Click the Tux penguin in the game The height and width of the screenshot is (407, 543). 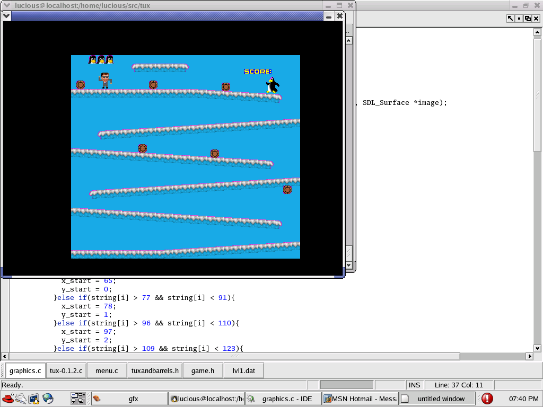[273, 85]
